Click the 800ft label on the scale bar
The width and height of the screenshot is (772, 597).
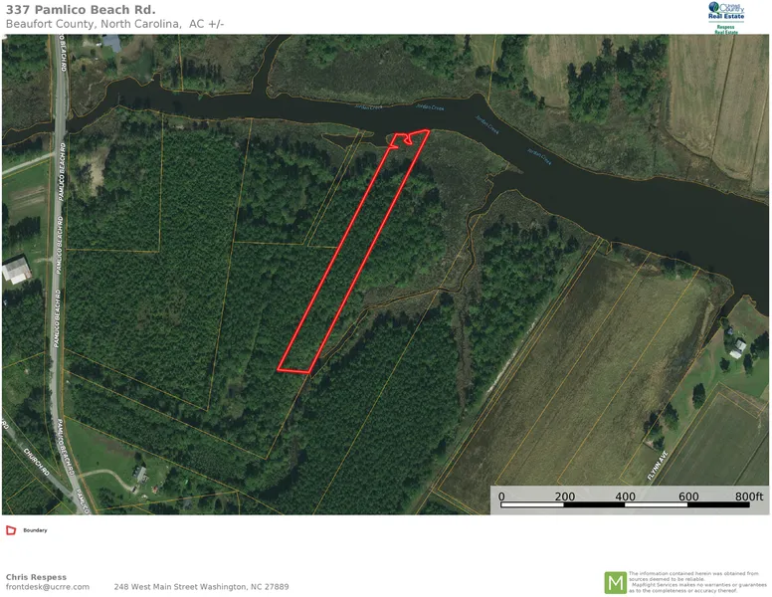point(749,497)
